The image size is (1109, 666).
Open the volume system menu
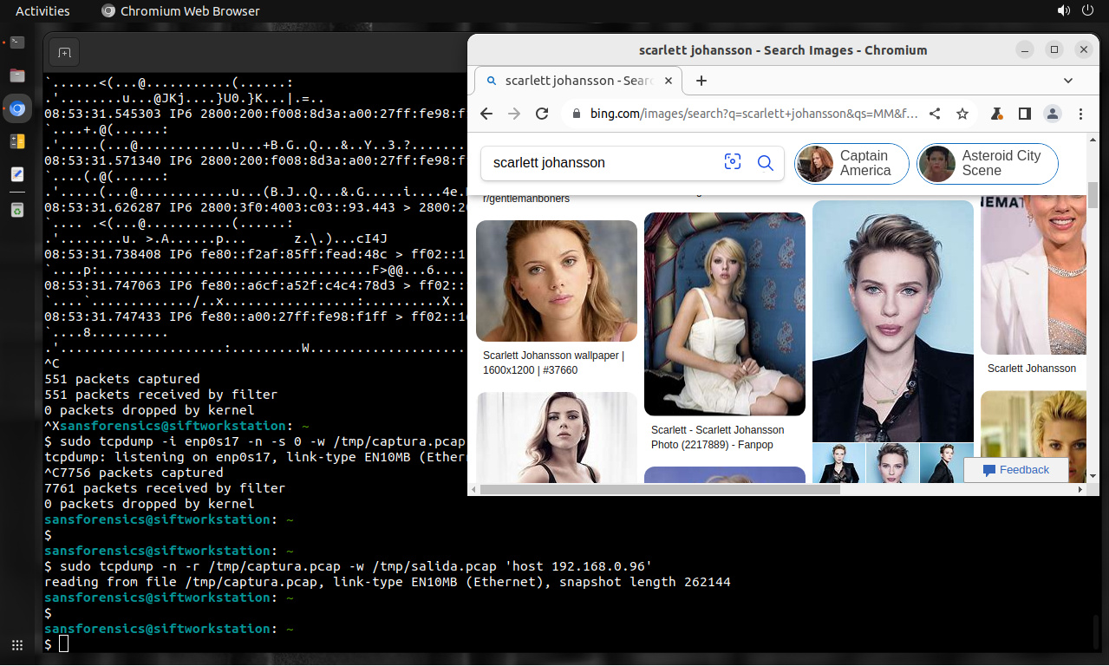pyautogui.click(x=1064, y=11)
